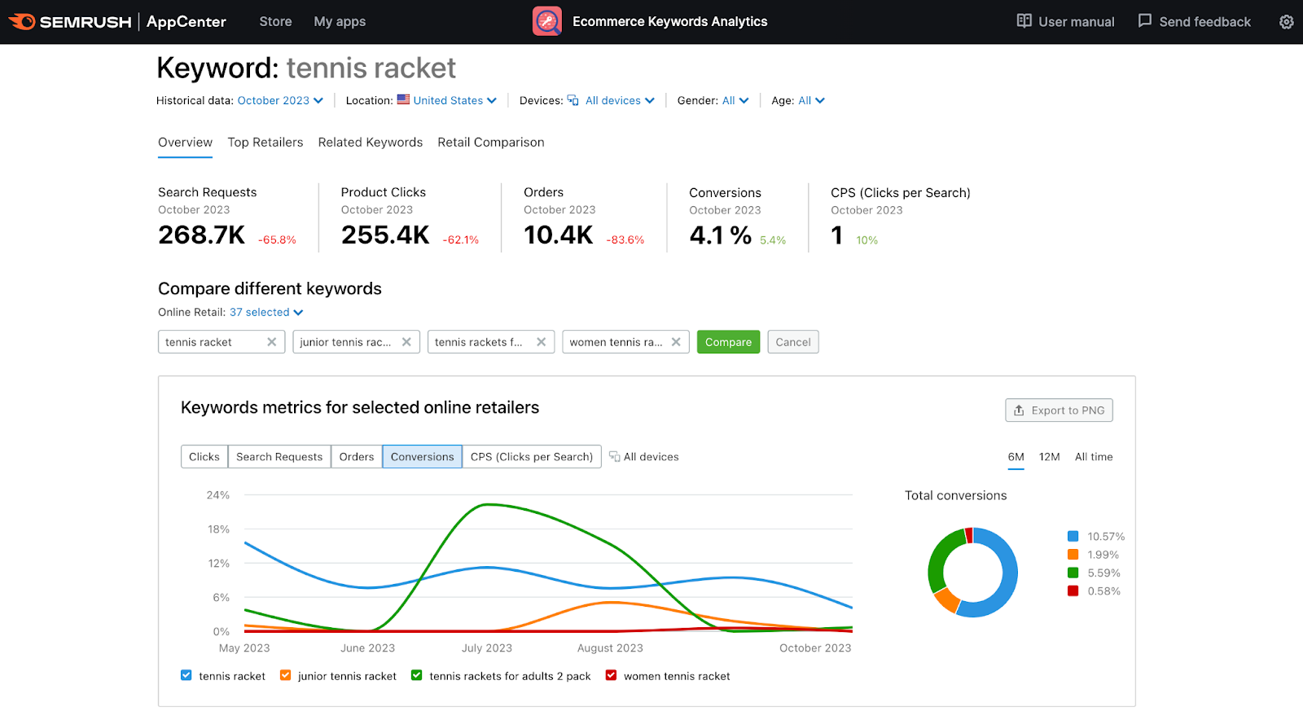Open the Retail Comparison tab
The image size is (1303, 720).
tap(490, 143)
